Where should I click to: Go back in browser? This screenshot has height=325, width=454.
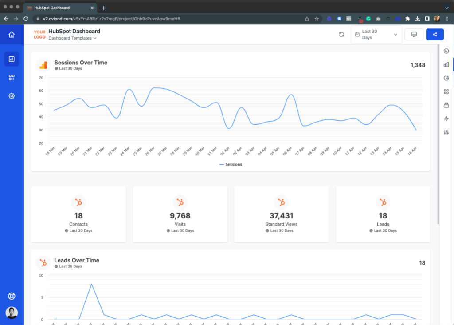(6, 19)
